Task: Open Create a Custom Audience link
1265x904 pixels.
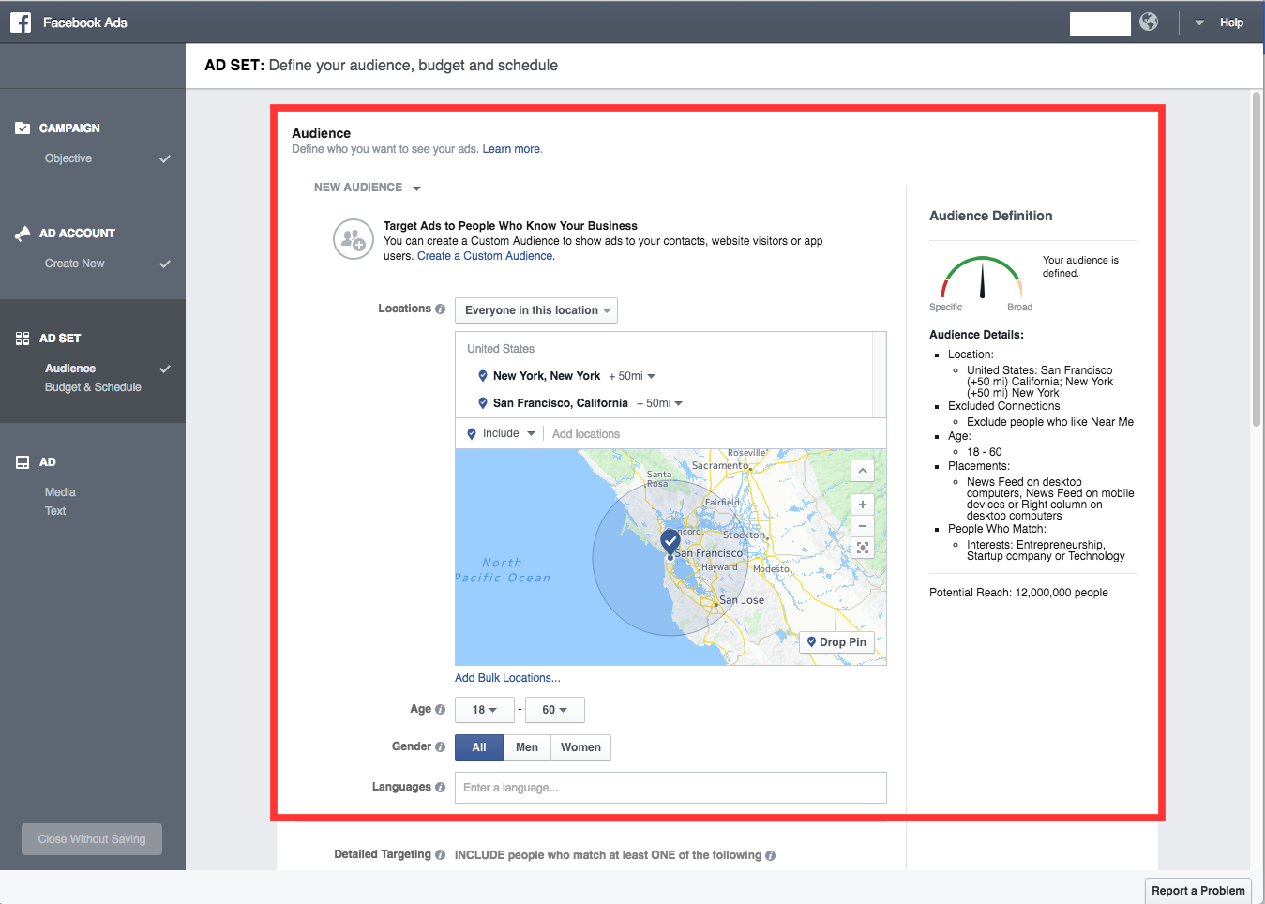Action: [x=485, y=256]
